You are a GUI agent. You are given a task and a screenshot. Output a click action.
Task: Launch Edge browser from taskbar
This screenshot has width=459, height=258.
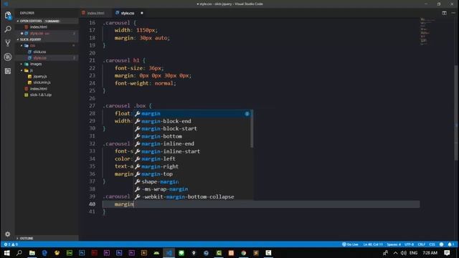pos(44,253)
